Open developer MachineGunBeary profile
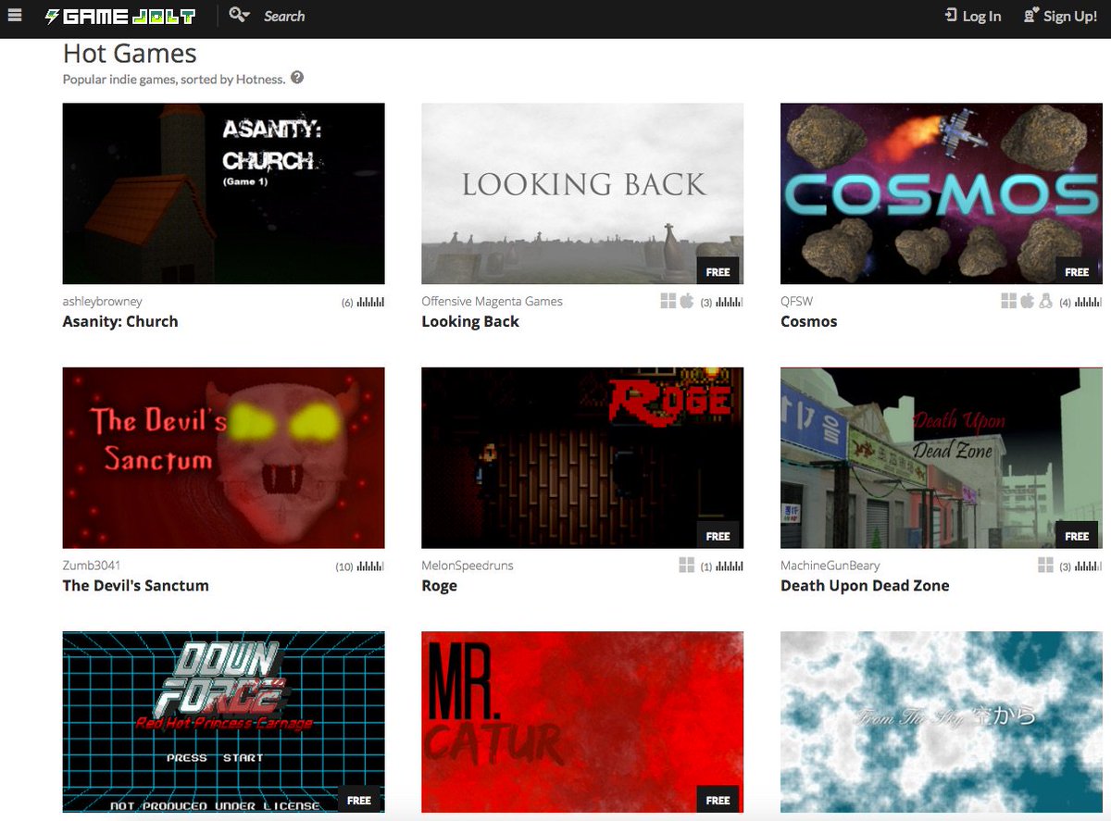 [830, 566]
